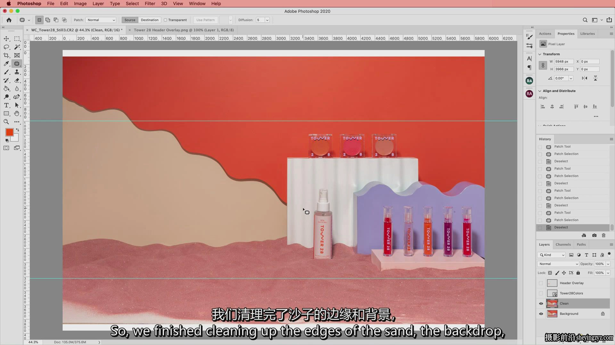
Task: Select the Magic Wand tool
Action: pos(17,47)
